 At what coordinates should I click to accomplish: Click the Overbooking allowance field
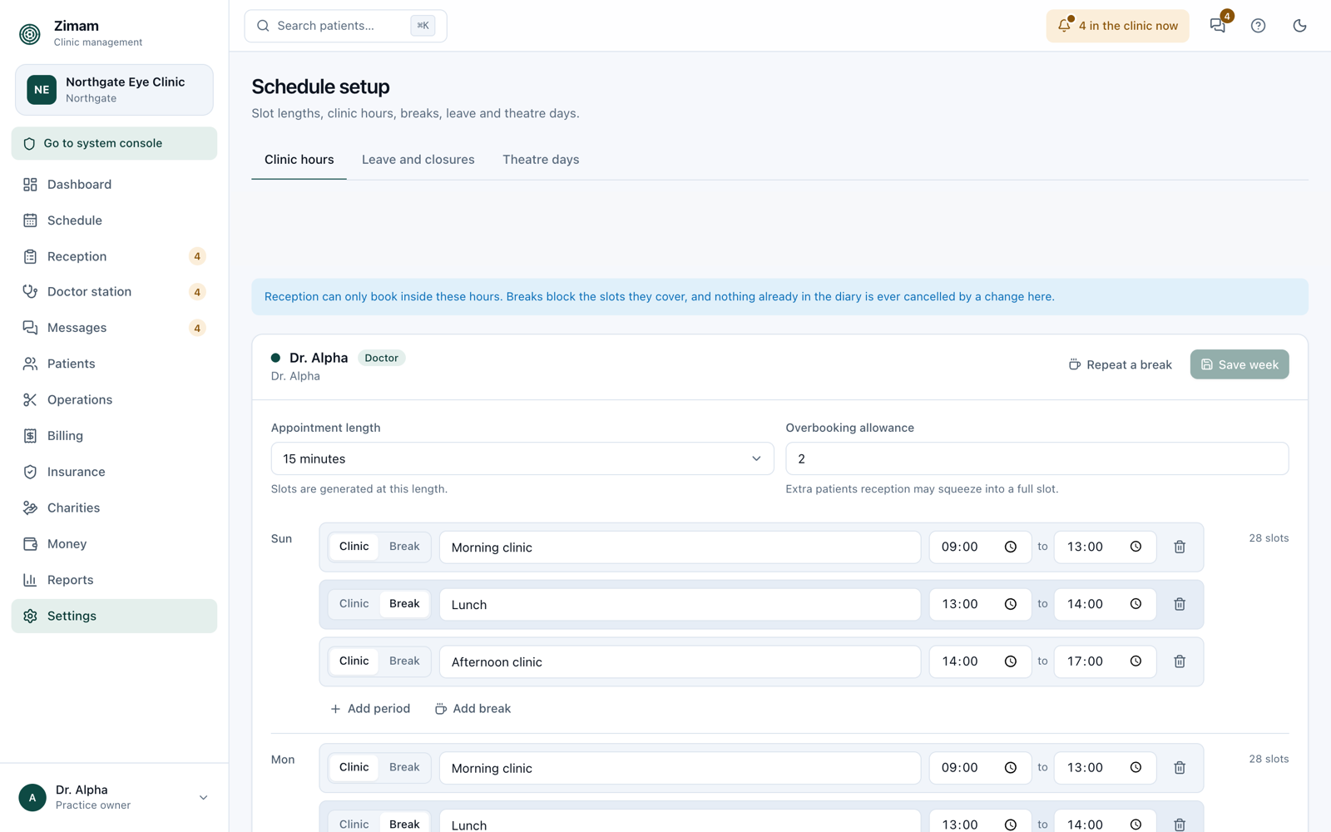point(1037,458)
